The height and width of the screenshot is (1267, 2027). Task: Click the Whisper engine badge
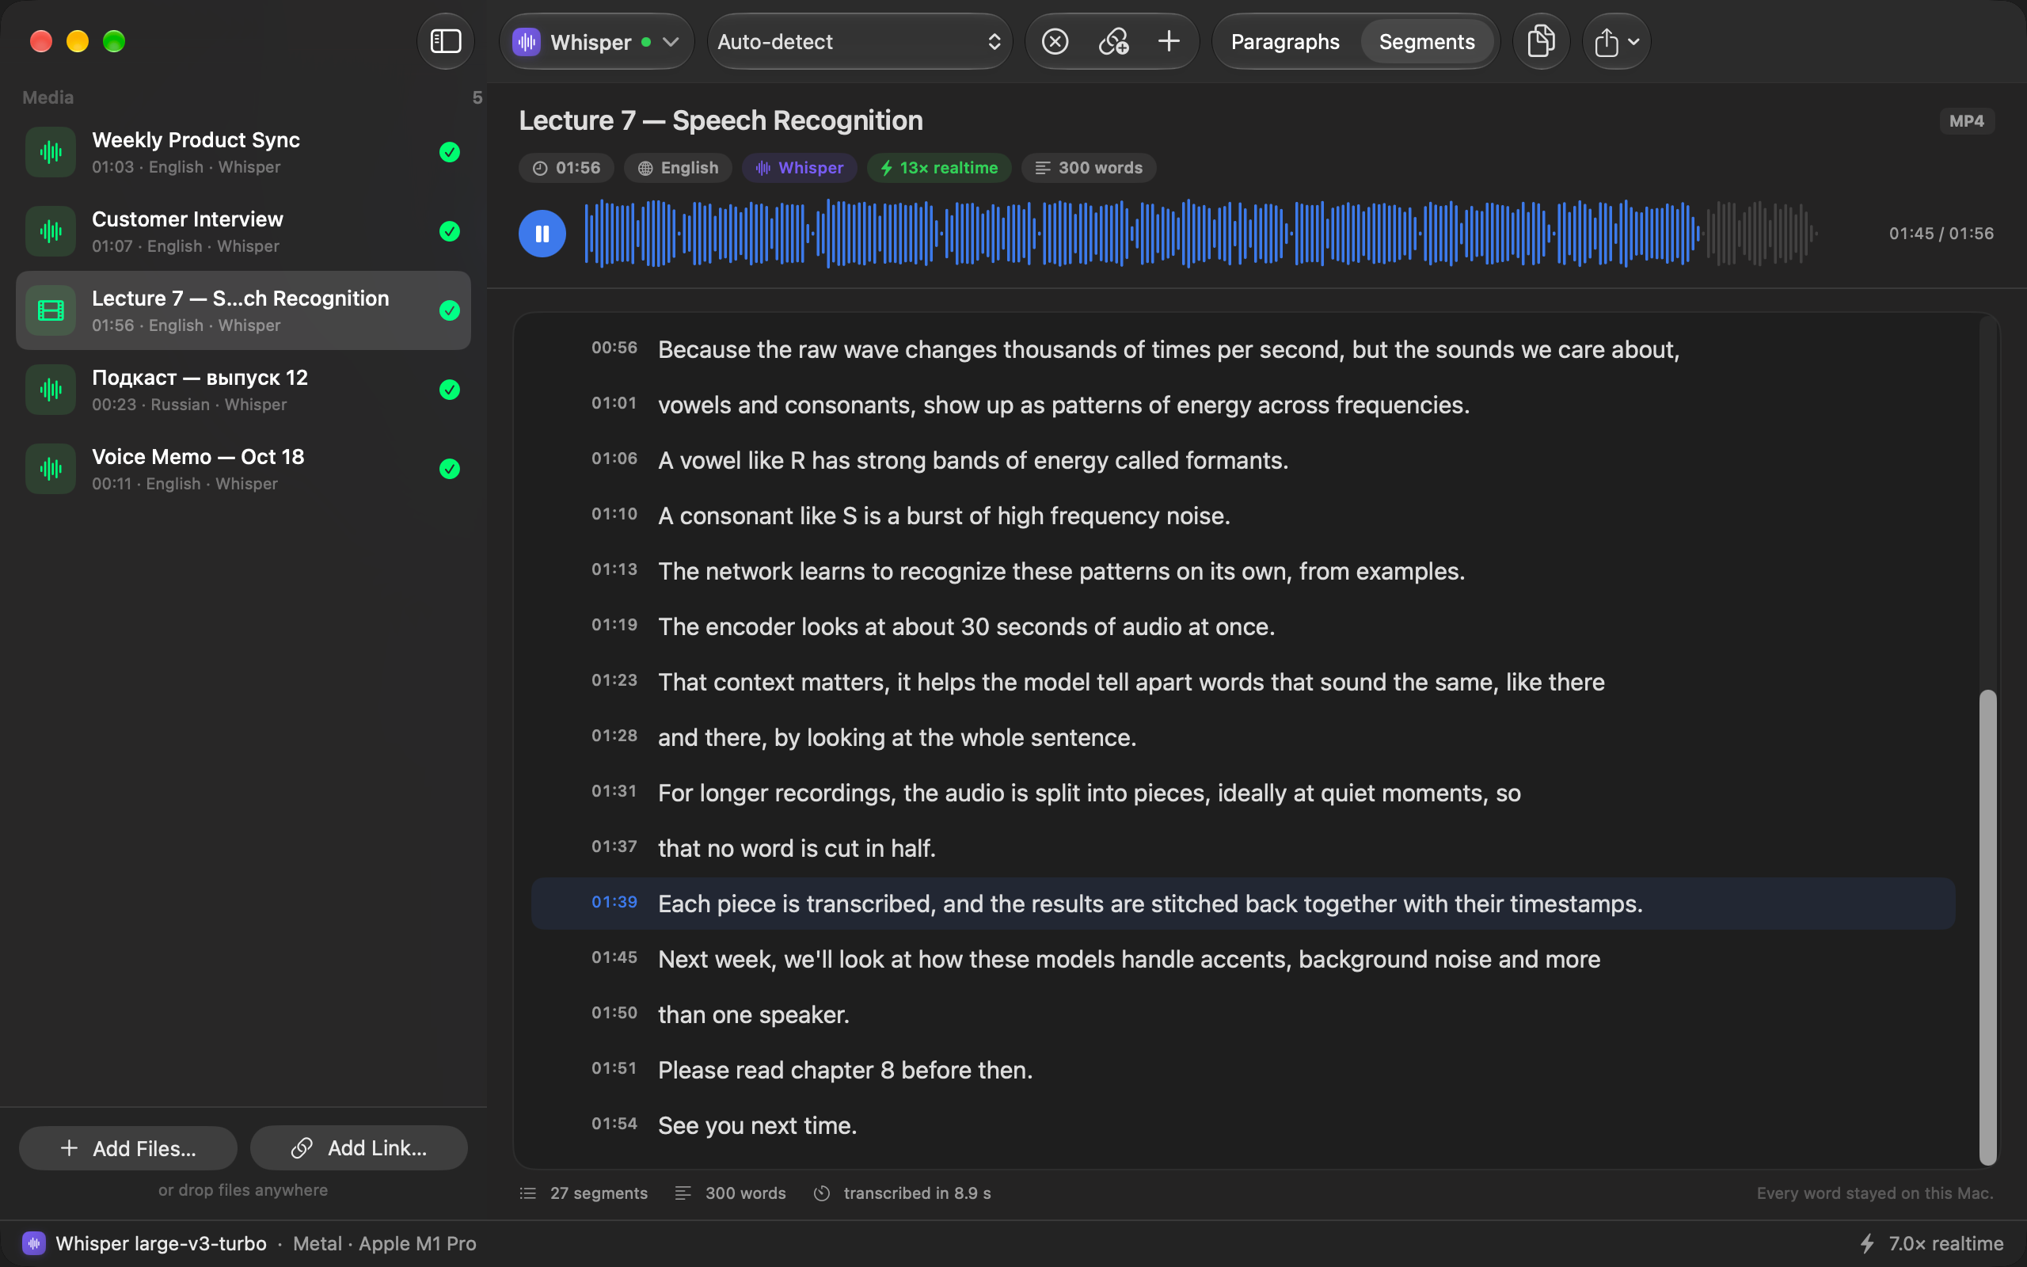pyautogui.click(x=799, y=168)
